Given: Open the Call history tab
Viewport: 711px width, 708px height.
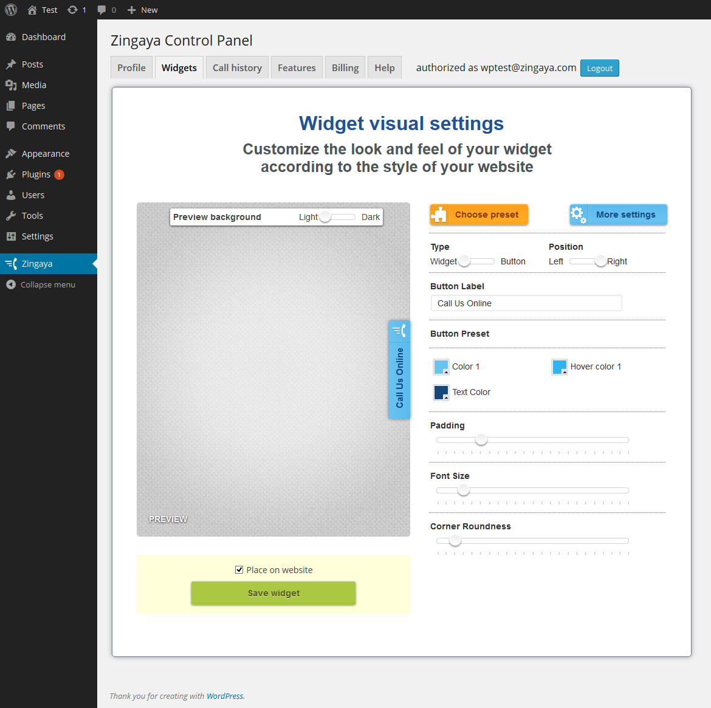Looking at the screenshot, I should click(x=237, y=67).
